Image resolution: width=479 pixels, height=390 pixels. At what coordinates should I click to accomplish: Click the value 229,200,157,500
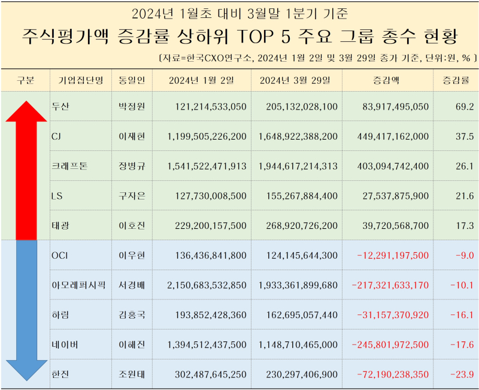211,226
